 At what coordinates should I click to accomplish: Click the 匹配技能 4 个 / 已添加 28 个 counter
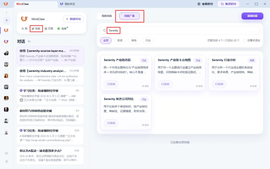point(223,40)
